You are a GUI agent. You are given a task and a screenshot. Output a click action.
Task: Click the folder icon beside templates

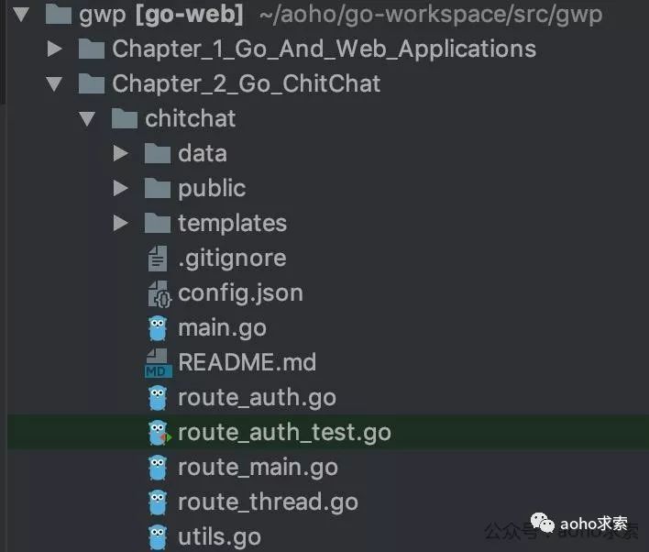[x=158, y=224]
